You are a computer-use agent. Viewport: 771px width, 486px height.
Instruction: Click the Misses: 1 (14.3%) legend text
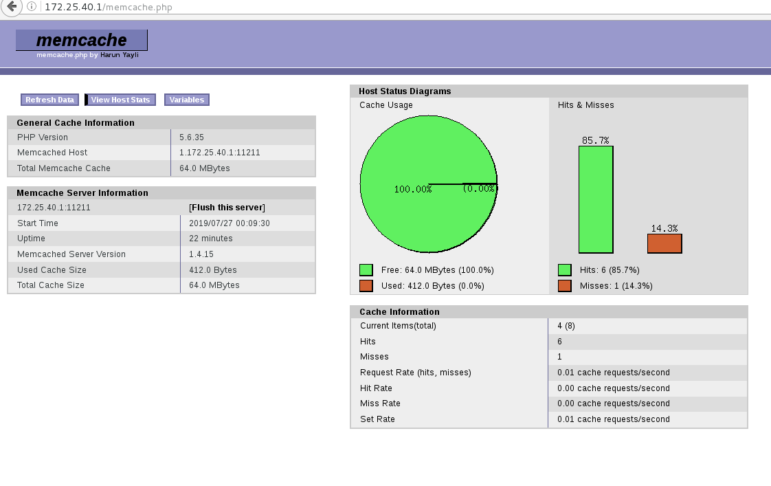616,286
